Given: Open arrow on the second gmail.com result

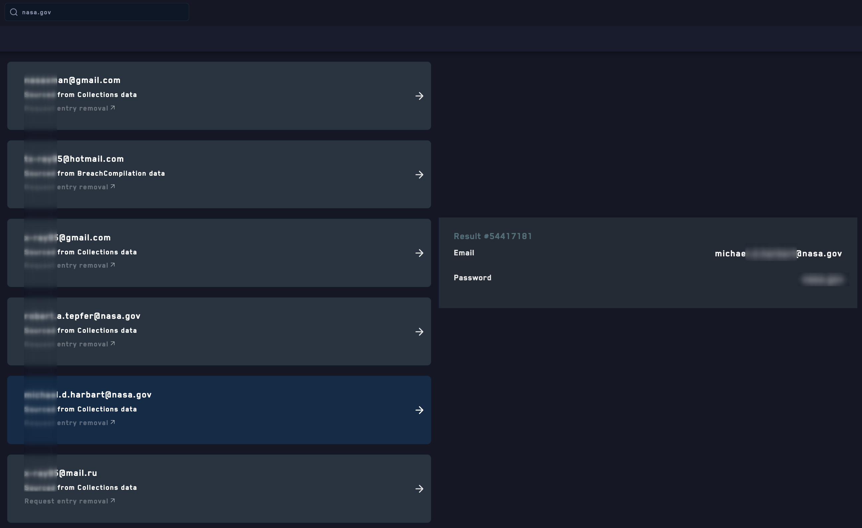Looking at the screenshot, I should click(x=419, y=253).
